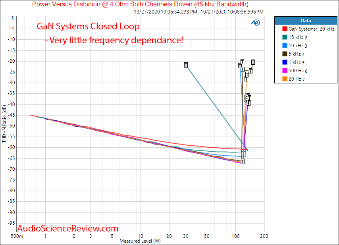Viewport: 339px width, 245px height.
Task: Click the "500 Hz 6" legend entry
Action: (x=298, y=71)
